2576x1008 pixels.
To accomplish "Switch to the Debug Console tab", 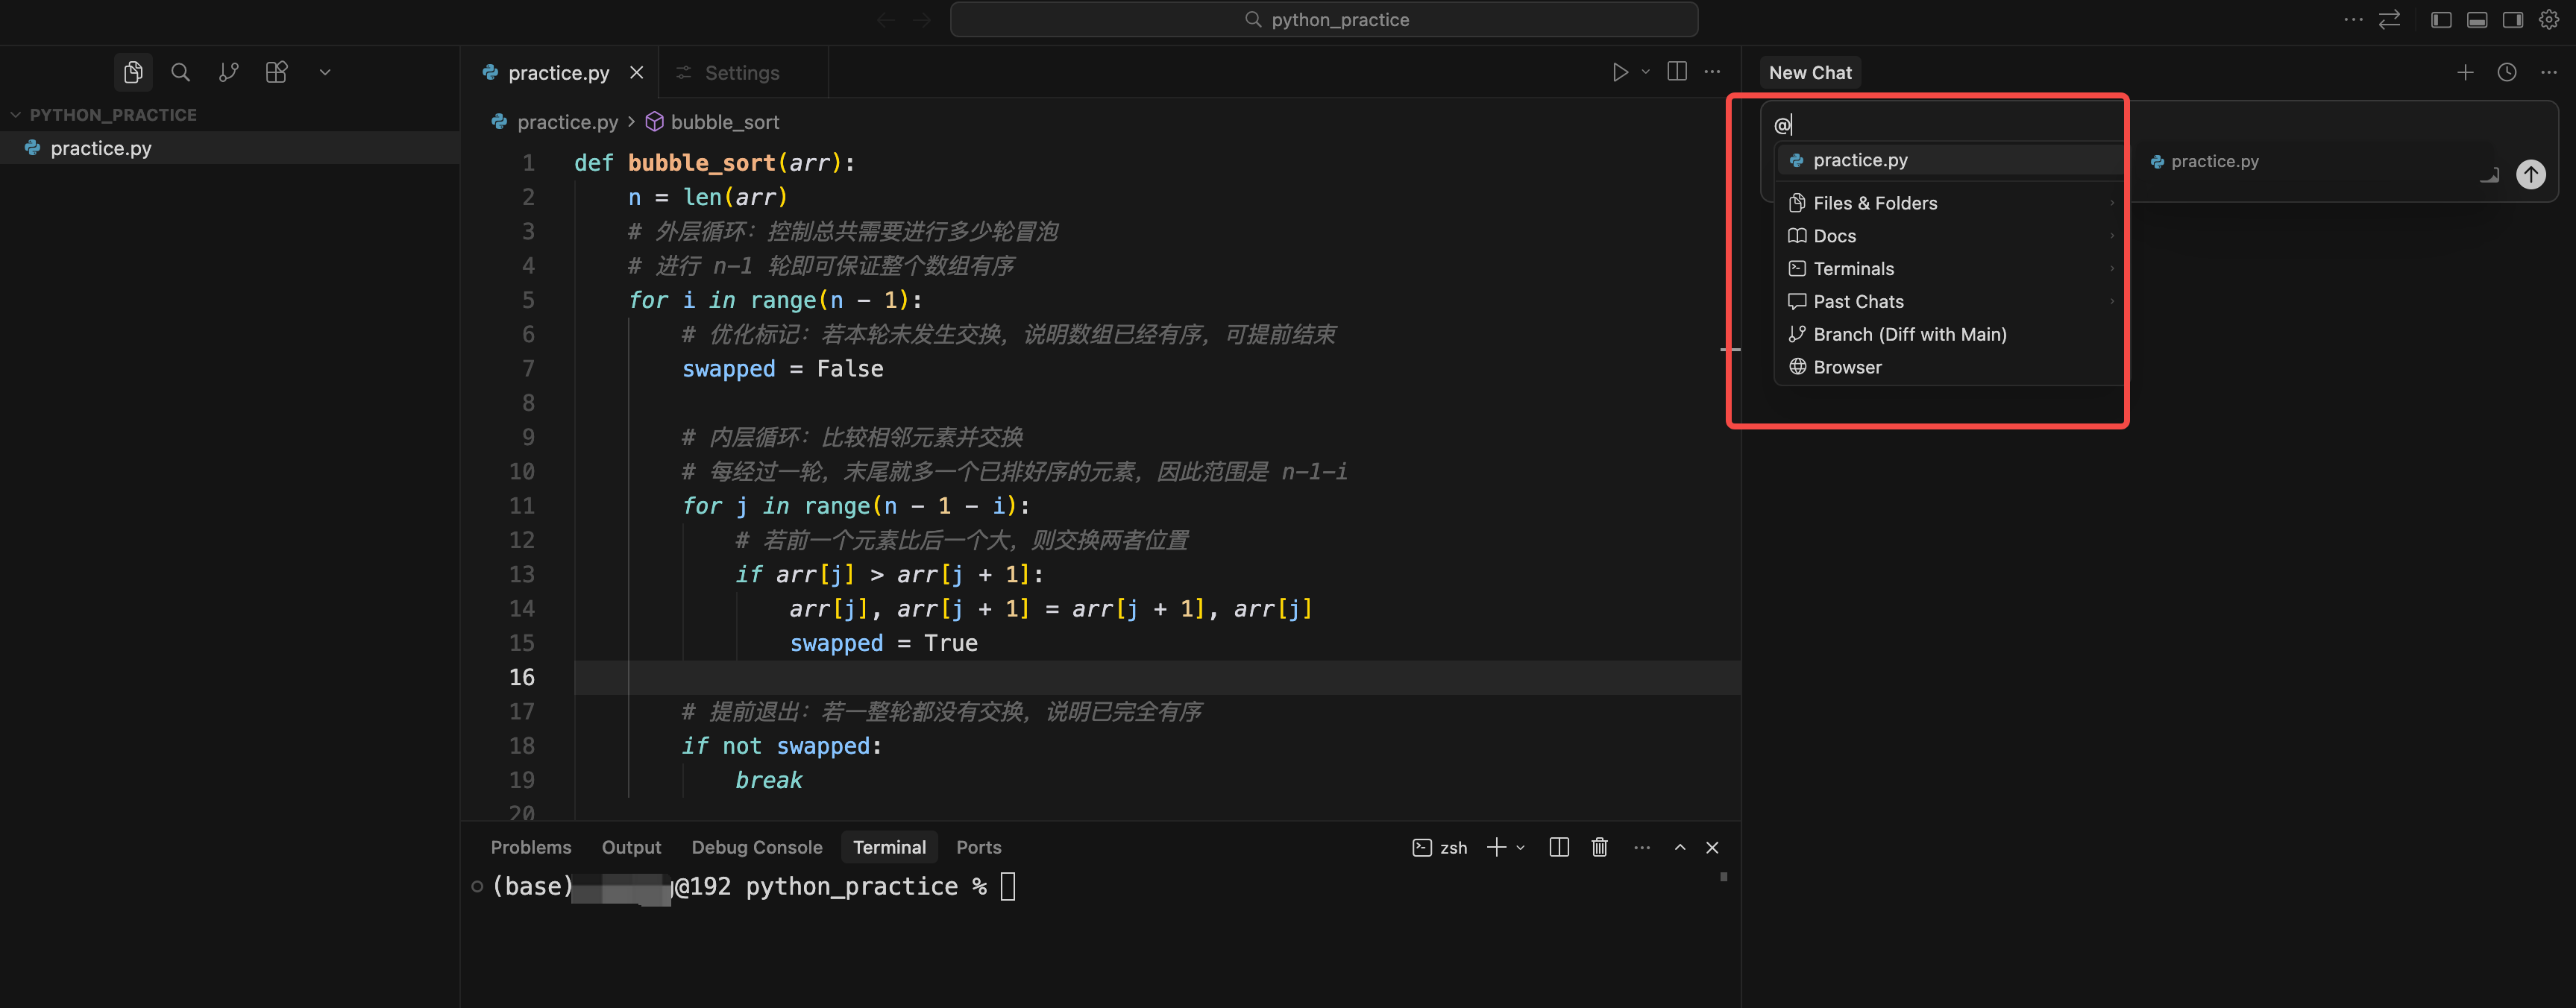I will 757,847.
